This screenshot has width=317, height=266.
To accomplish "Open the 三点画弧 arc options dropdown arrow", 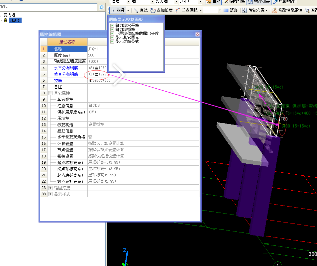I will (x=201, y=10).
